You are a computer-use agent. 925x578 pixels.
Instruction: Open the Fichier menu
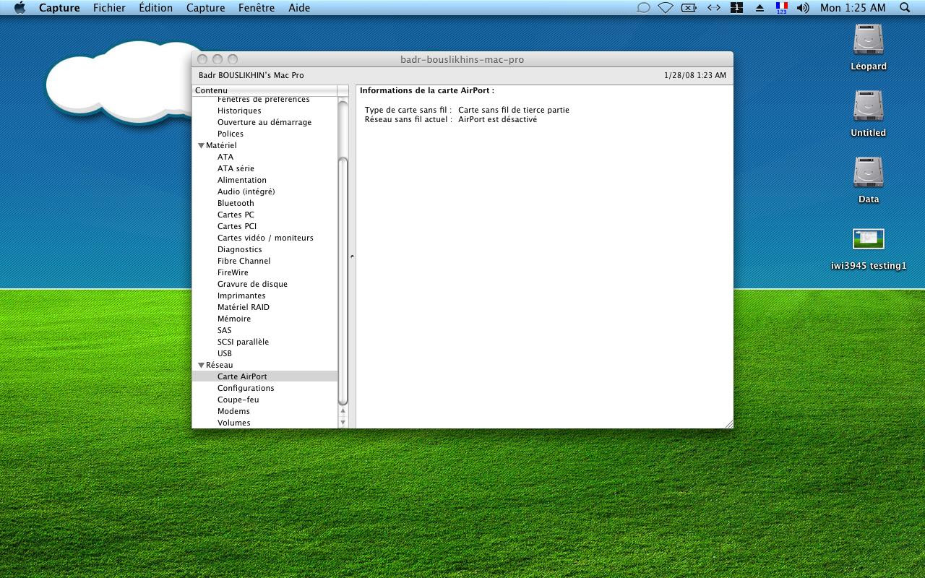coord(109,8)
